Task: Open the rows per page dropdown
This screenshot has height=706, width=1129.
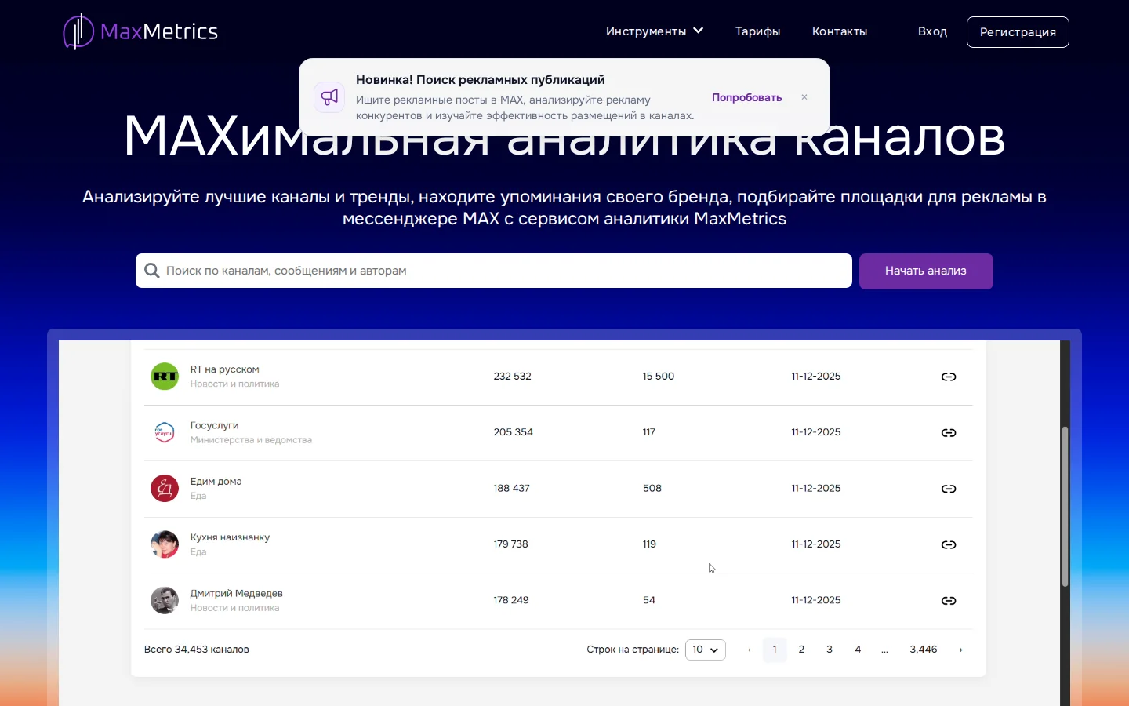Action: [706, 650]
